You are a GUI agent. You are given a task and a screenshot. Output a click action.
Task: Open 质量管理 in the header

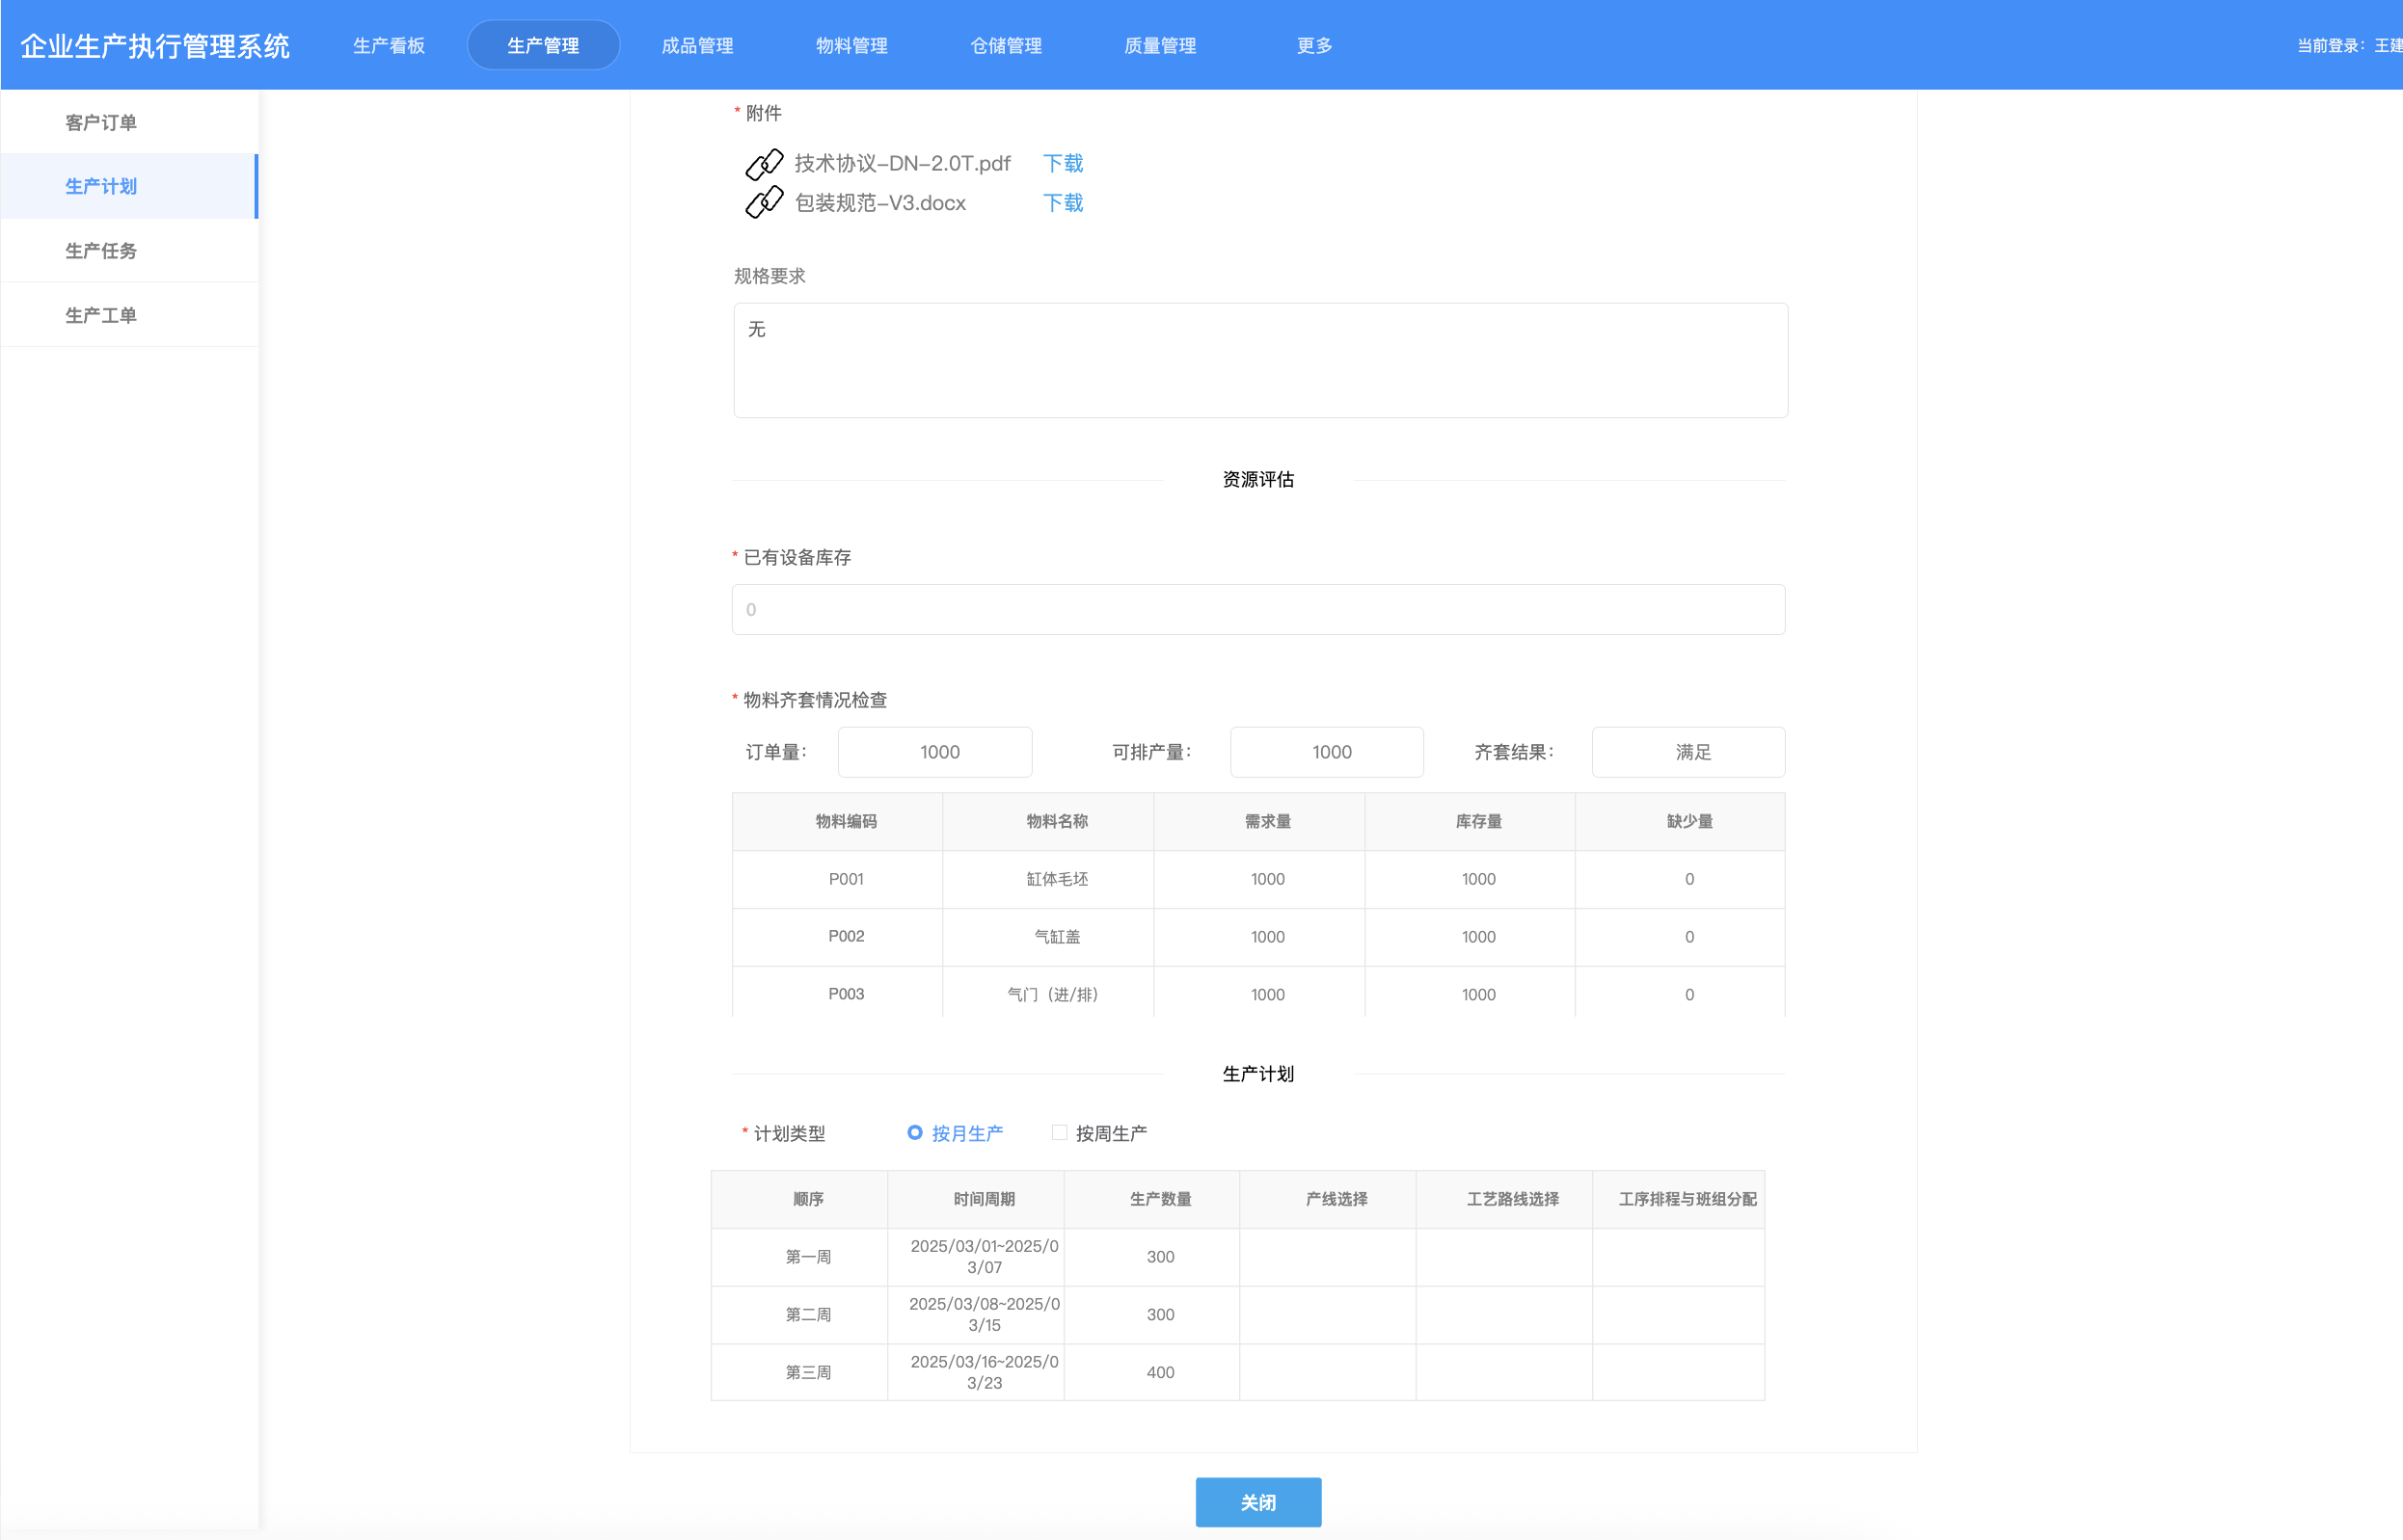[x=1159, y=46]
